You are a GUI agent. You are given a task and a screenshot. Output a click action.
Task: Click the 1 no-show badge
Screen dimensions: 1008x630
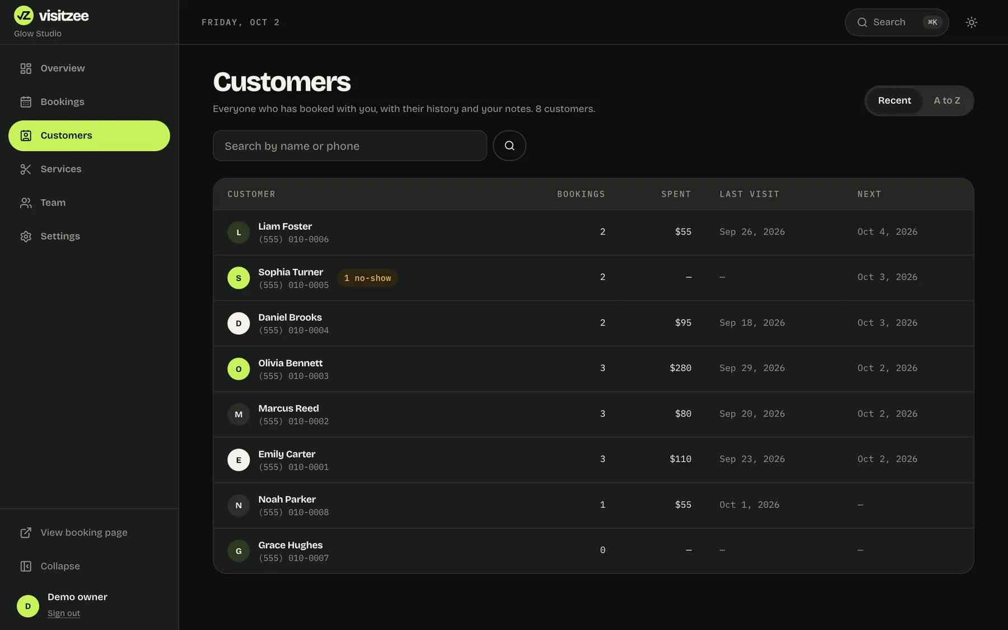(367, 278)
